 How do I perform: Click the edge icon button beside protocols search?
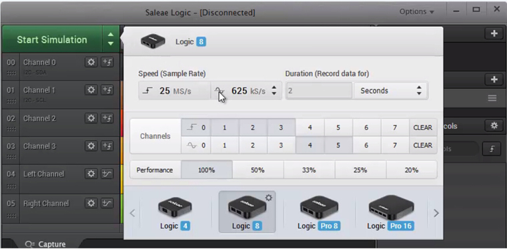[x=492, y=149]
